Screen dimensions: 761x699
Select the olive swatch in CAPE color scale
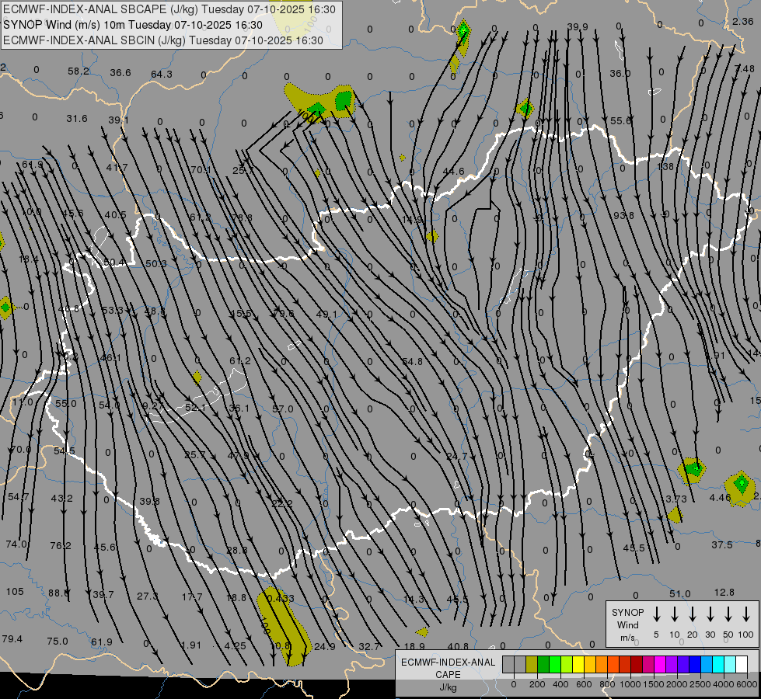pos(532,664)
